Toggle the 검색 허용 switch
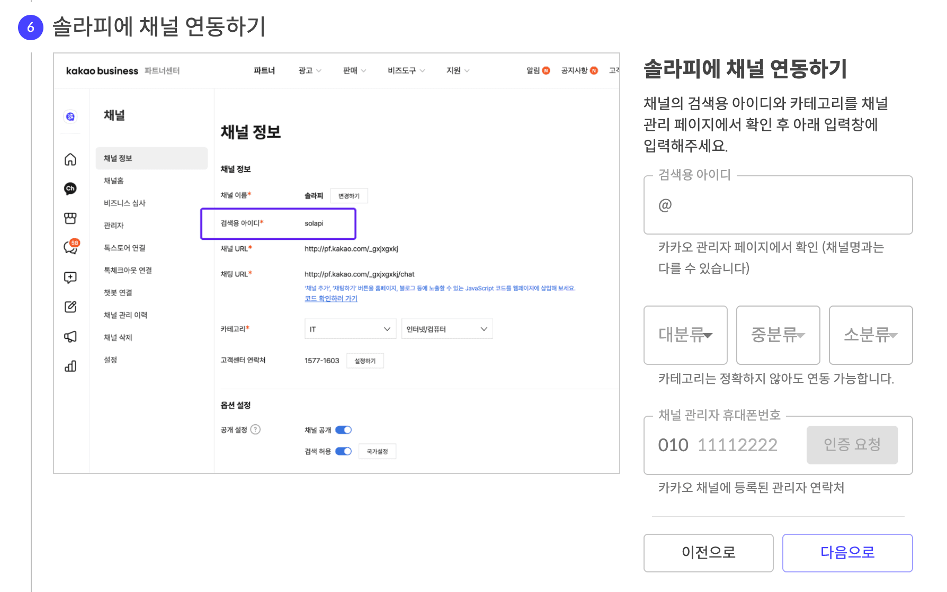 [x=344, y=451]
